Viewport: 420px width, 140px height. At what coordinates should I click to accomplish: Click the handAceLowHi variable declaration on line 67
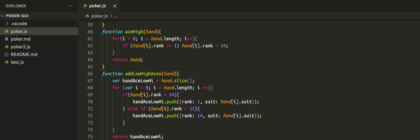pos(138,81)
